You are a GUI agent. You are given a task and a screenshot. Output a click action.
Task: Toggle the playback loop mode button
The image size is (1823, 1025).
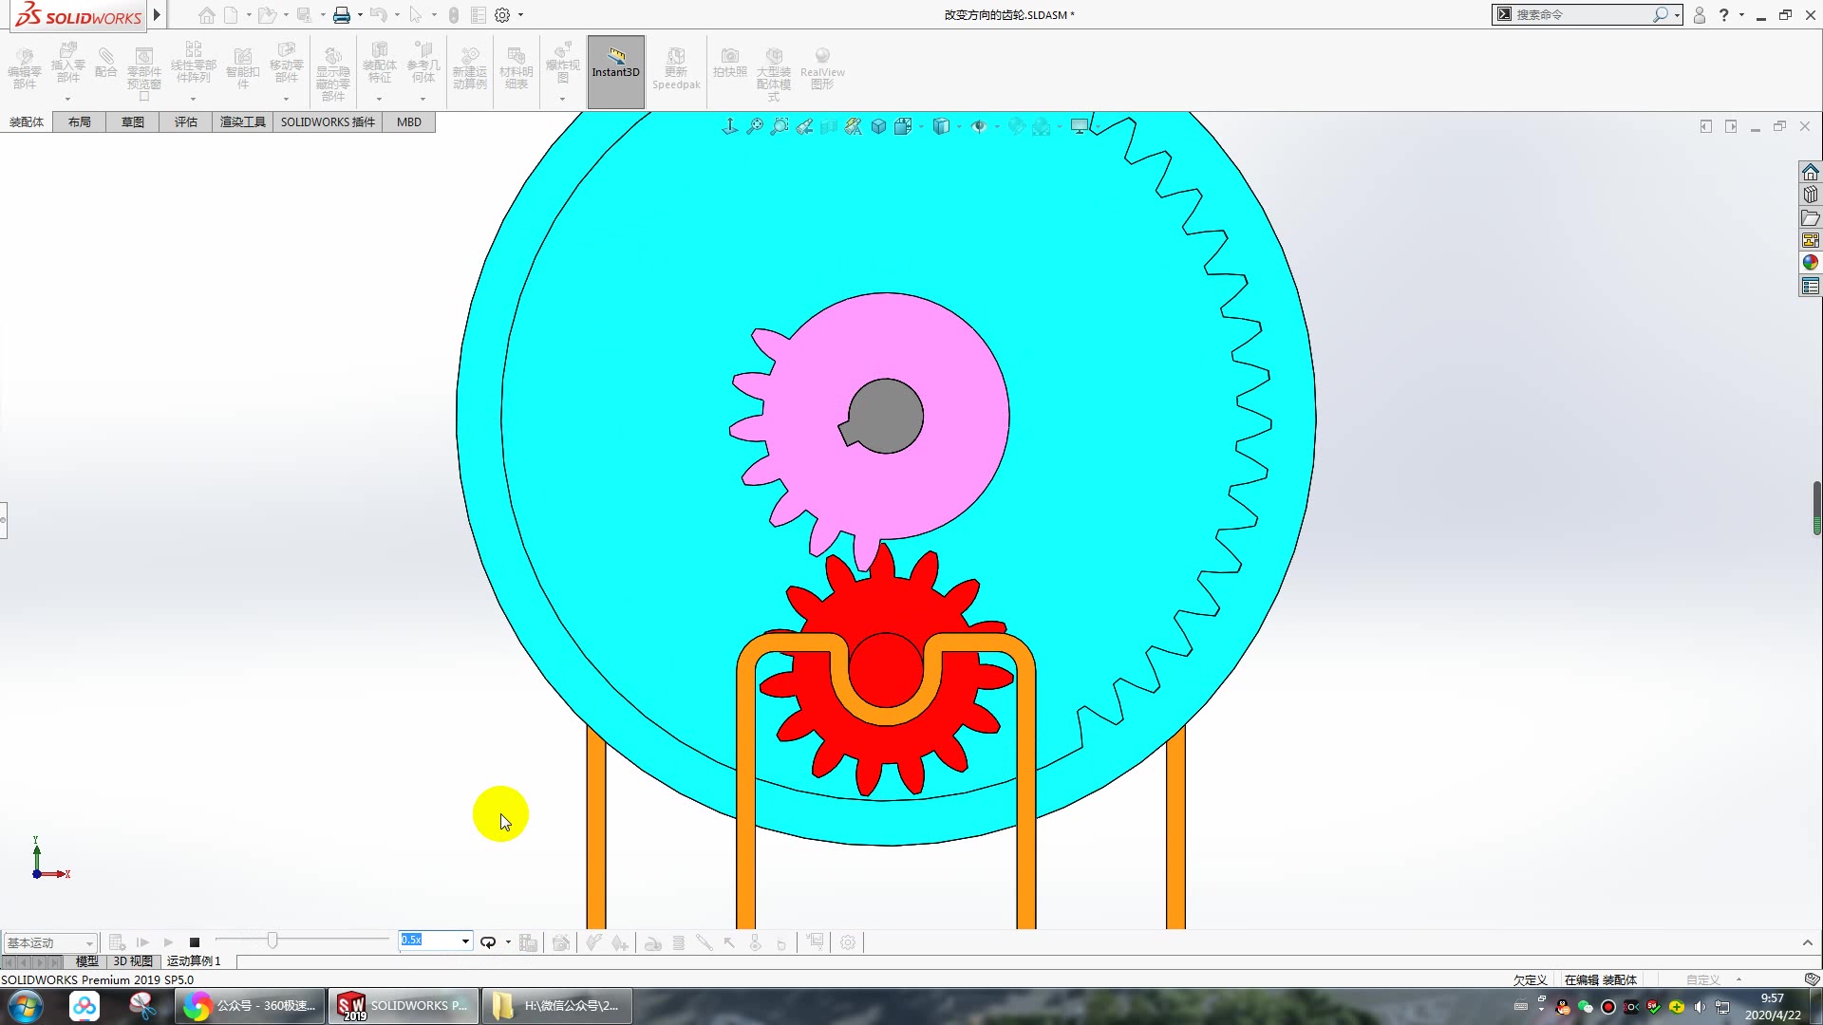[488, 942]
